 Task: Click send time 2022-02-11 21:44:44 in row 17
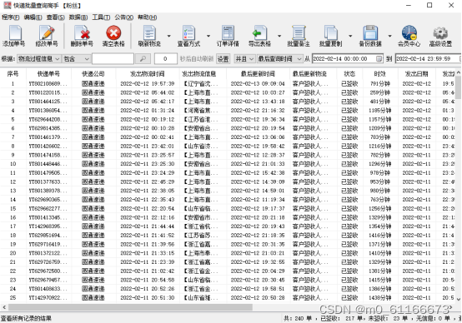tap(148, 226)
